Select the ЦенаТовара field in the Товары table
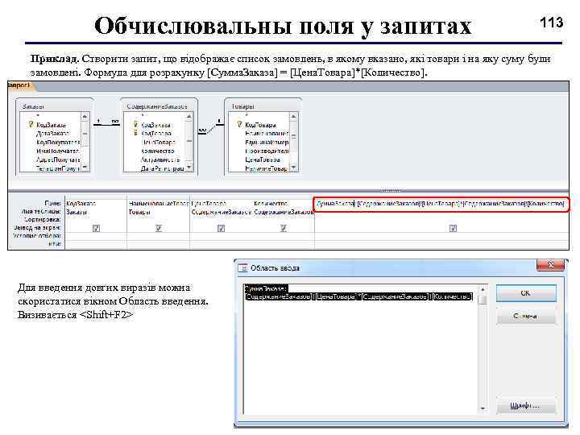Image resolution: width=580 pixels, height=435 pixels. (x=263, y=159)
